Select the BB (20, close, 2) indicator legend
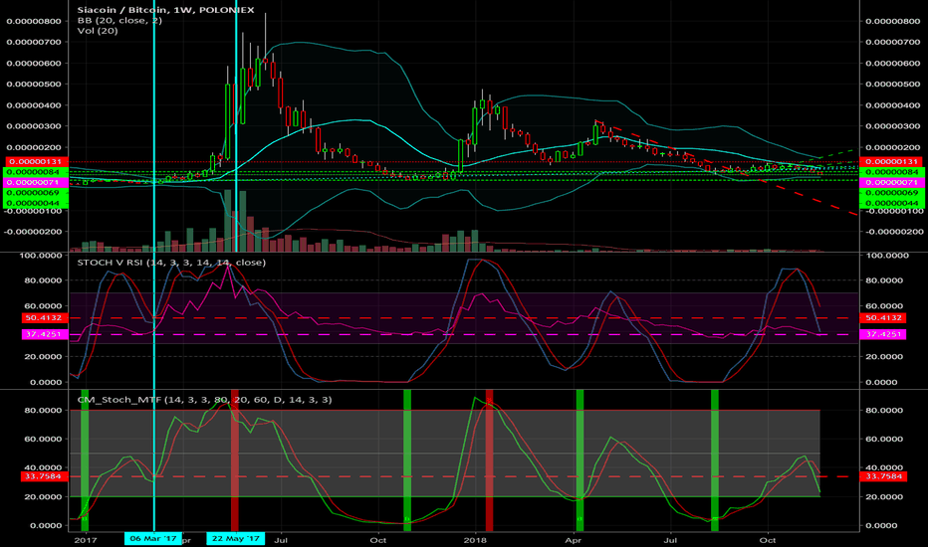 tap(119, 20)
